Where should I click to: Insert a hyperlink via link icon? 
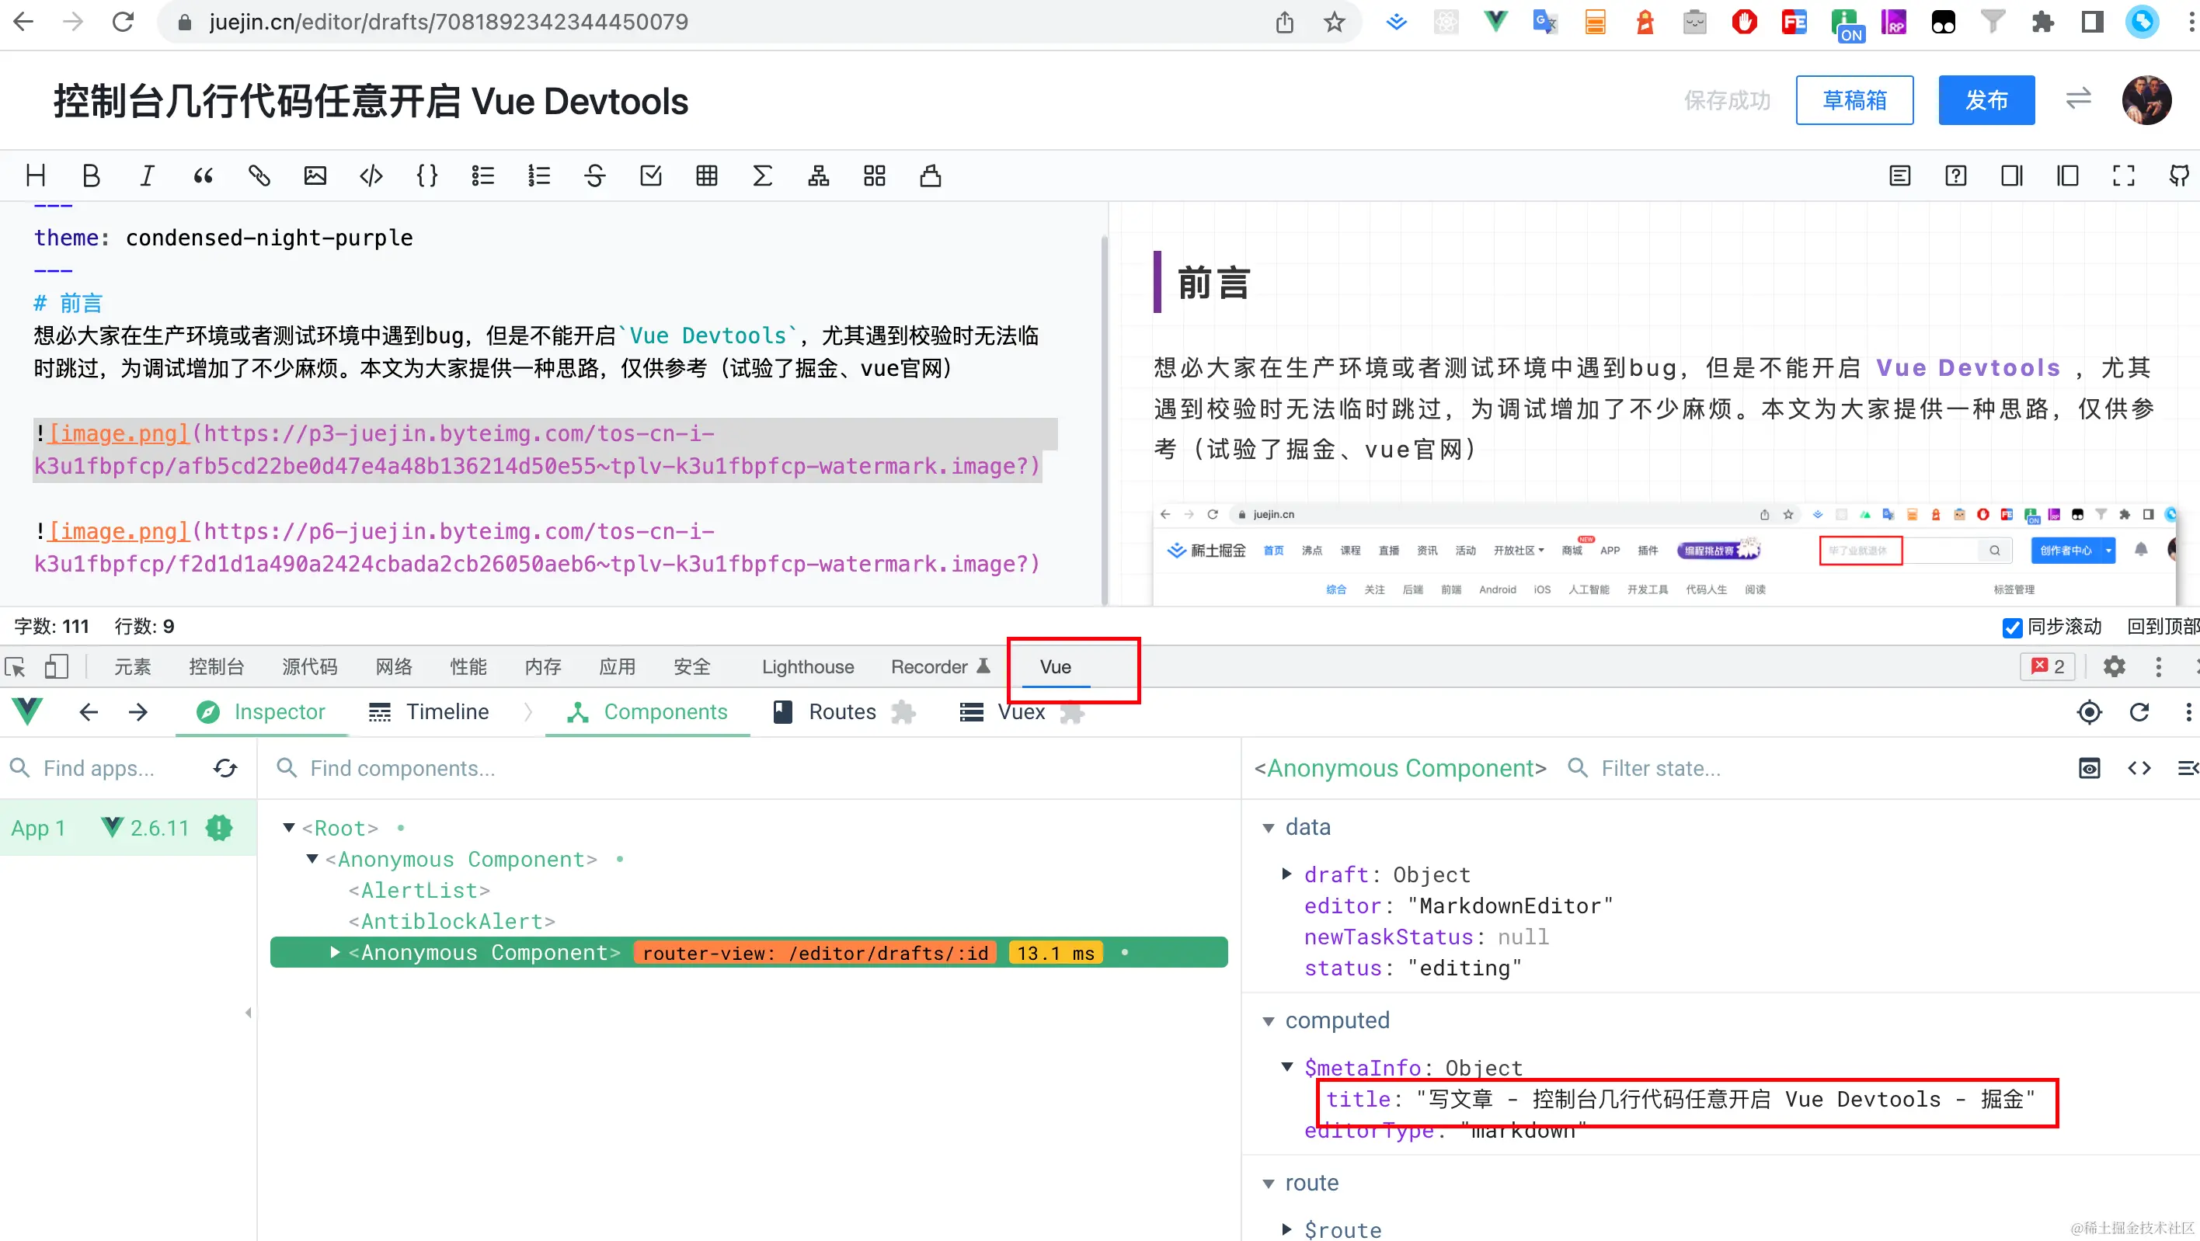[x=259, y=176]
